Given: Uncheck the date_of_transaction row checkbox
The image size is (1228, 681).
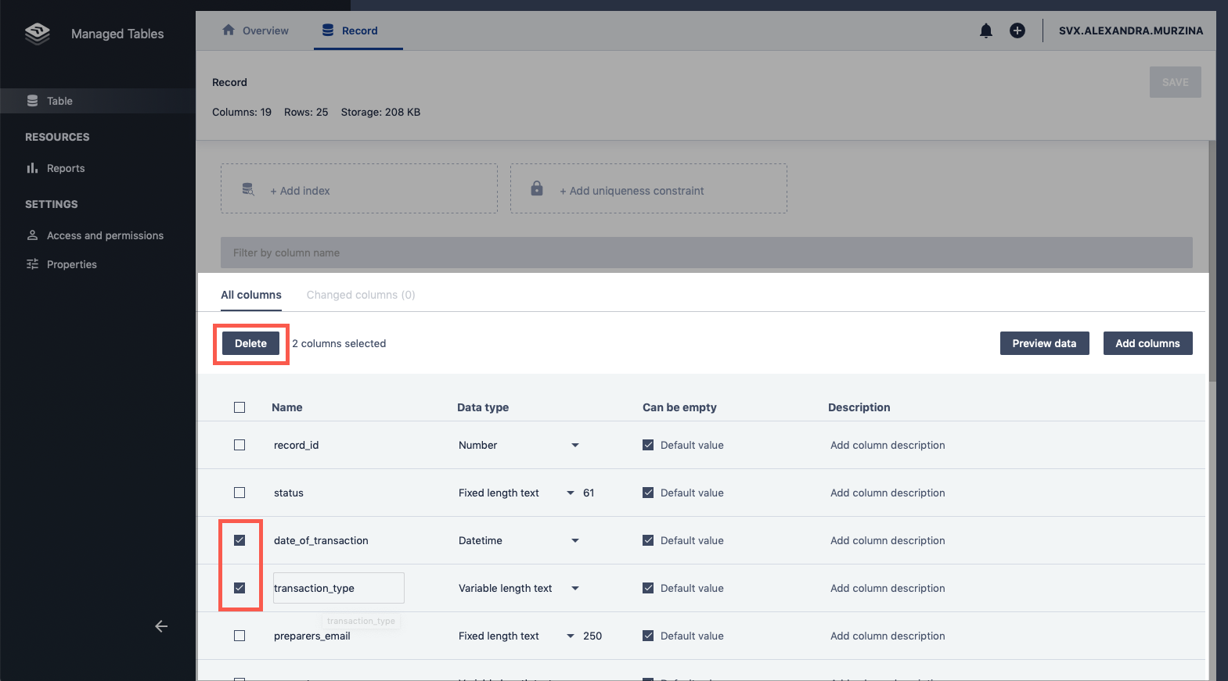Looking at the screenshot, I should [x=239, y=540].
